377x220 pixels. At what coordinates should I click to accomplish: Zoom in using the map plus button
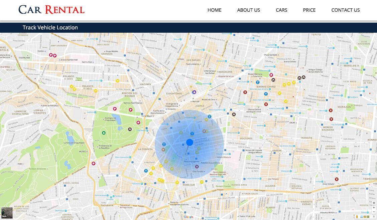click(374, 207)
